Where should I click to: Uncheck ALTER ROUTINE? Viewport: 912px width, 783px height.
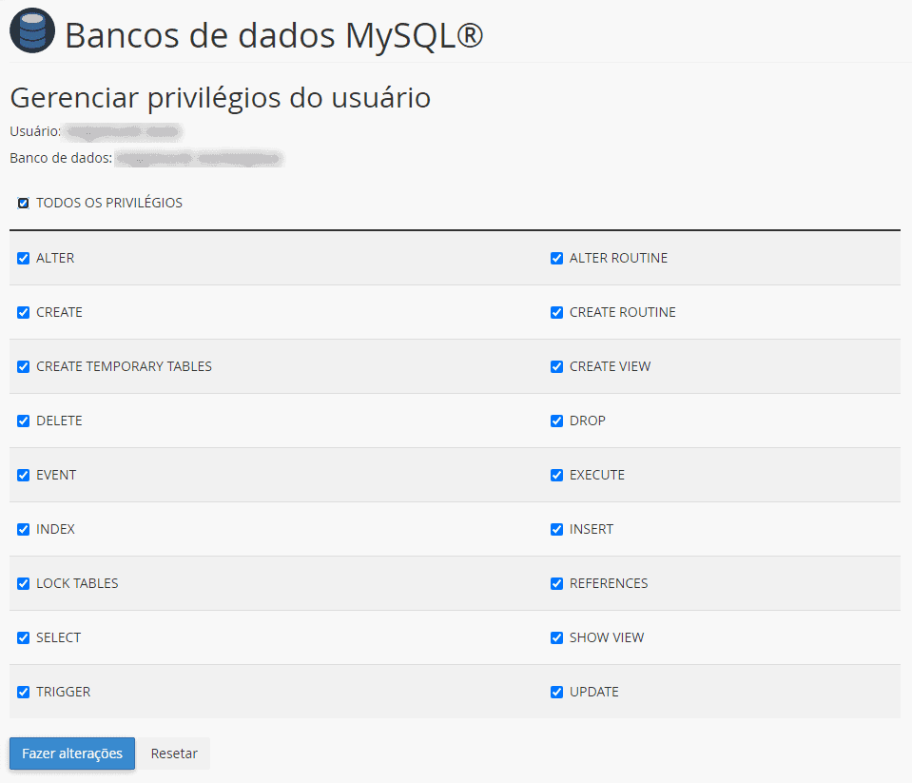pyautogui.click(x=556, y=258)
